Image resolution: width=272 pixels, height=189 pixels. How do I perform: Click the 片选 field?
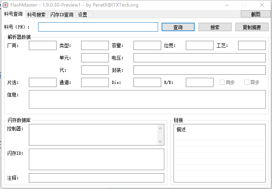coord(43,82)
